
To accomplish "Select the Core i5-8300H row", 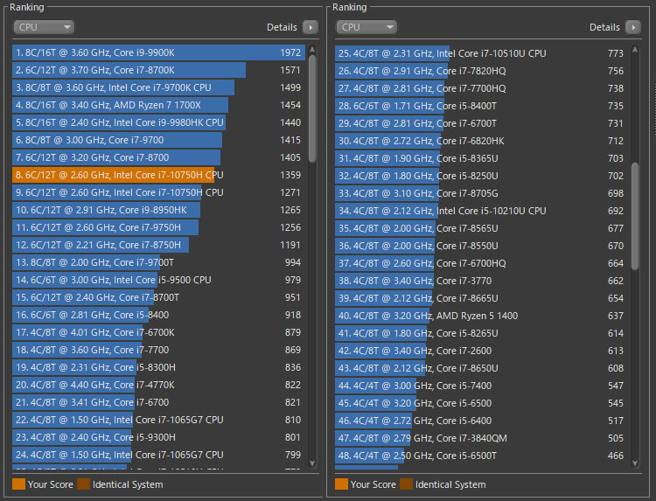I will [159, 367].
